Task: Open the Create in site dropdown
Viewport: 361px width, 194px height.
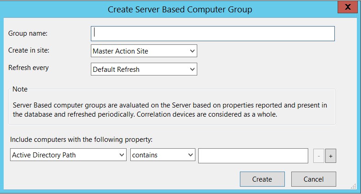Action: pyautogui.click(x=144, y=51)
